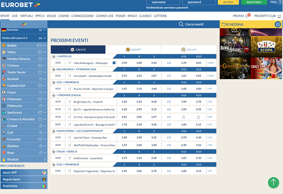The width and height of the screenshot is (283, 194).
Task: Select odds 2.95 for Mke Ankaragucu win
Action: (124, 63)
